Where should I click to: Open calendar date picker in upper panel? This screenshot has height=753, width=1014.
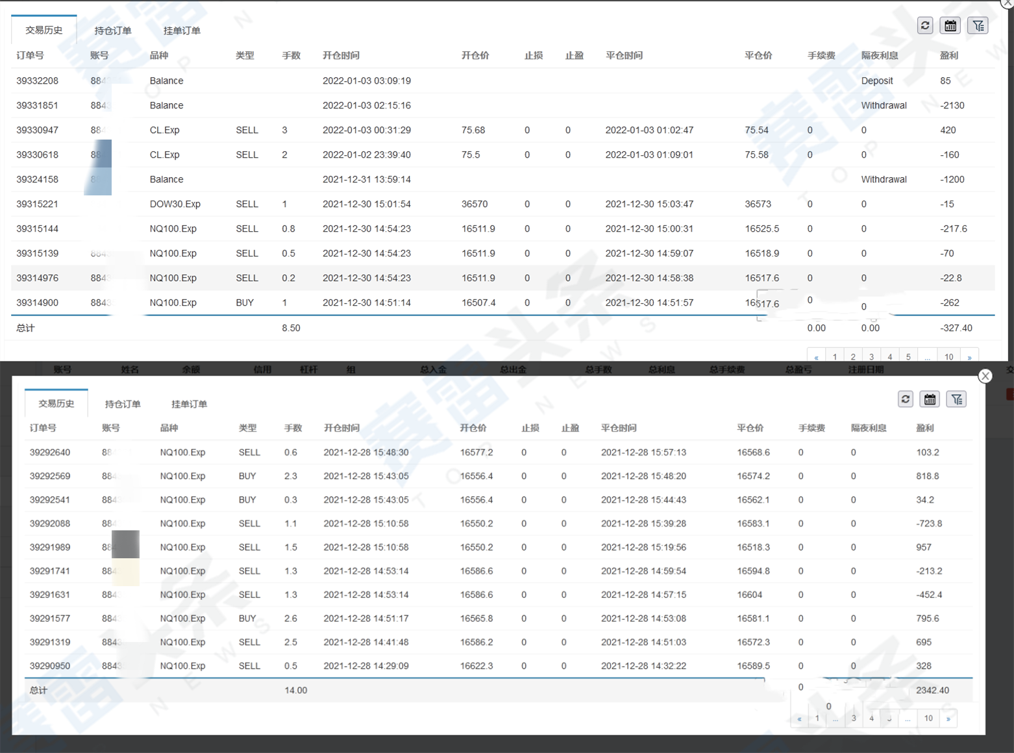coord(950,25)
